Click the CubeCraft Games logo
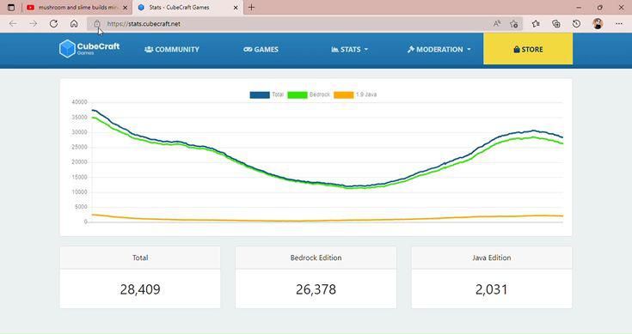This screenshot has height=334, width=632. point(89,49)
